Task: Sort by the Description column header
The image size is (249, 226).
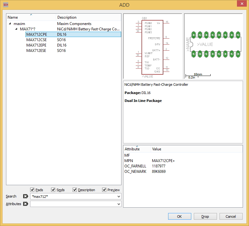Action: click(88, 17)
